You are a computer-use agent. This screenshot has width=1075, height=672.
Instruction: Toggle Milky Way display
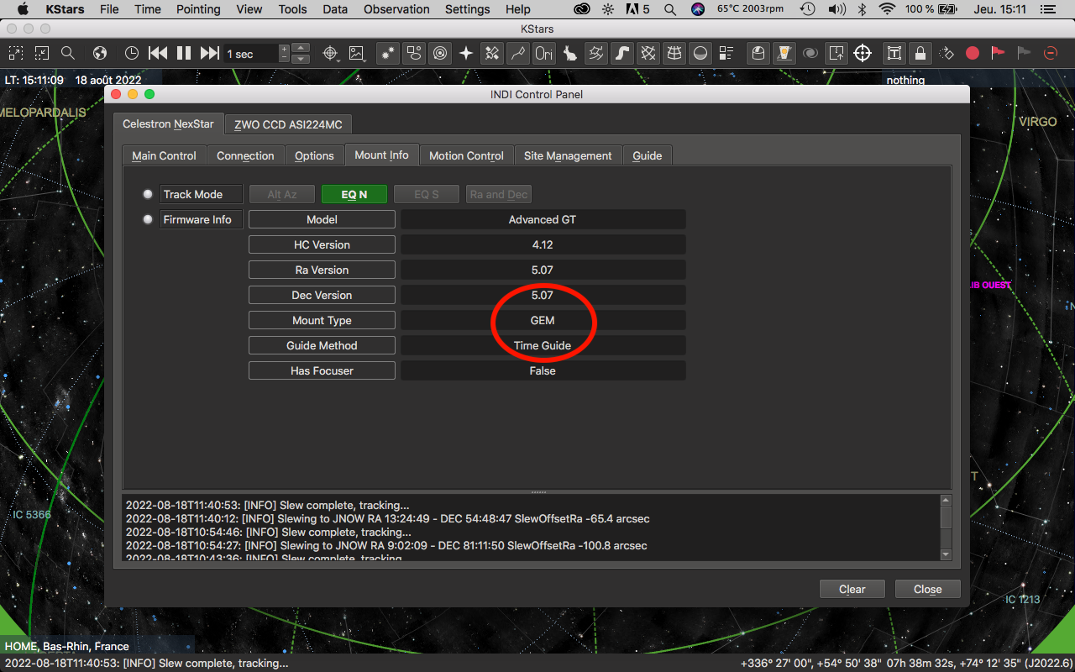pos(621,53)
